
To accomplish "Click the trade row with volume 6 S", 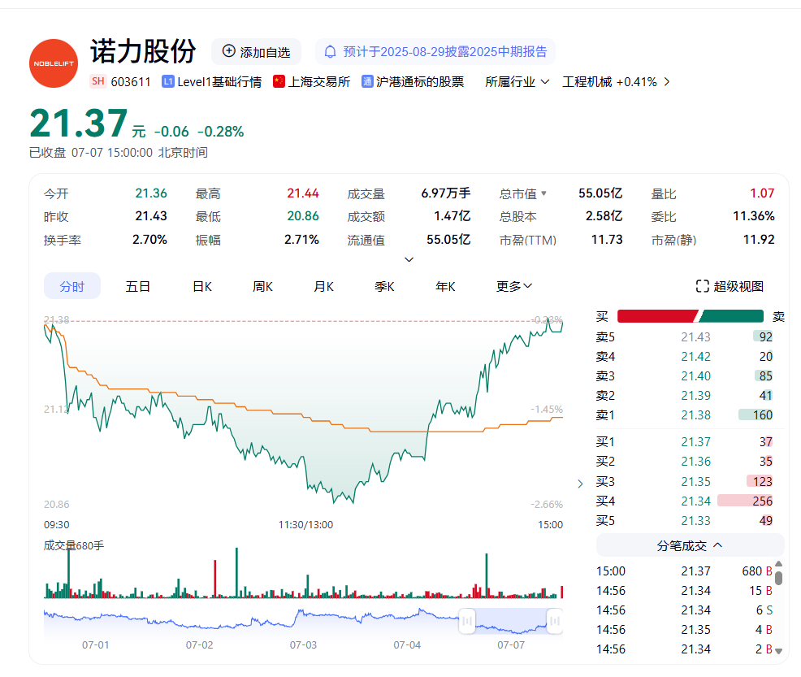I will pyautogui.click(x=684, y=610).
